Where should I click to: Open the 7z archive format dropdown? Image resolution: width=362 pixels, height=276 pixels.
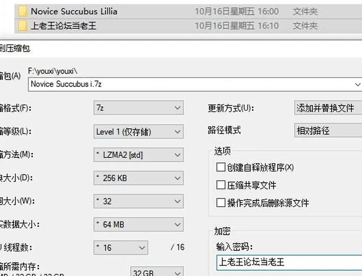pyautogui.click(x=138, y=107)
